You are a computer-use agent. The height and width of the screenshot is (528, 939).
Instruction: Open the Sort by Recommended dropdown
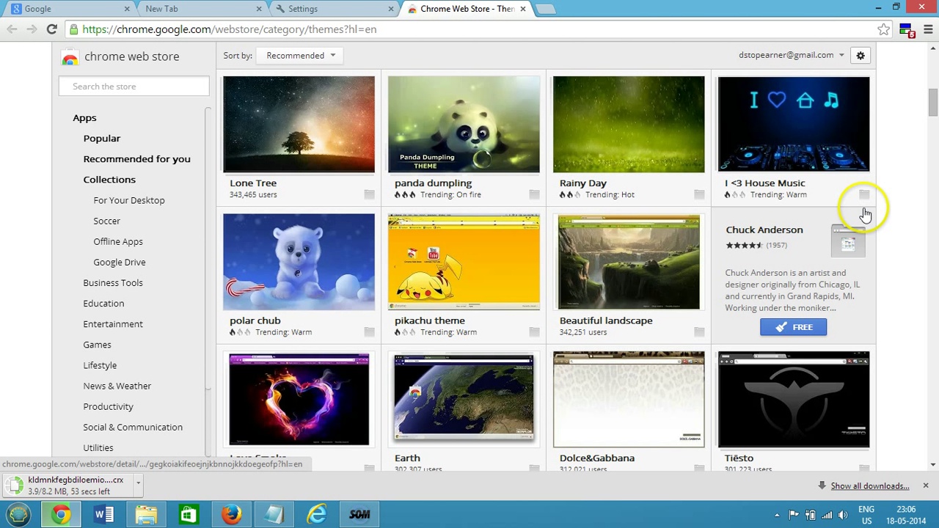(301, 56)
